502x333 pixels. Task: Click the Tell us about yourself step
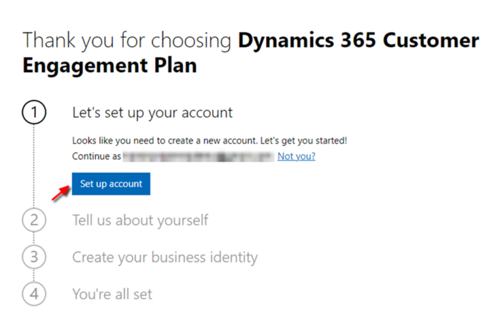pos(140,220)
